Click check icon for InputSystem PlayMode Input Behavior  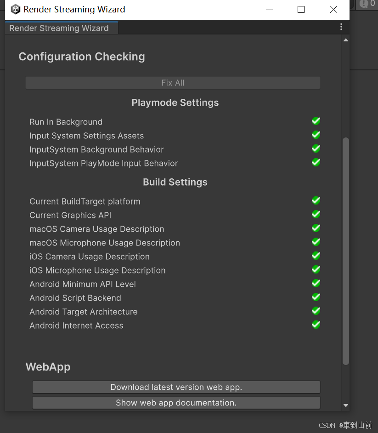click(316, 162)
